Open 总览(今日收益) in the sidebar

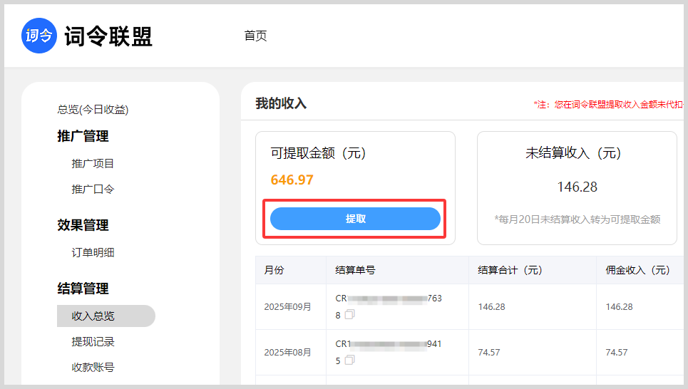pos(93,110)
